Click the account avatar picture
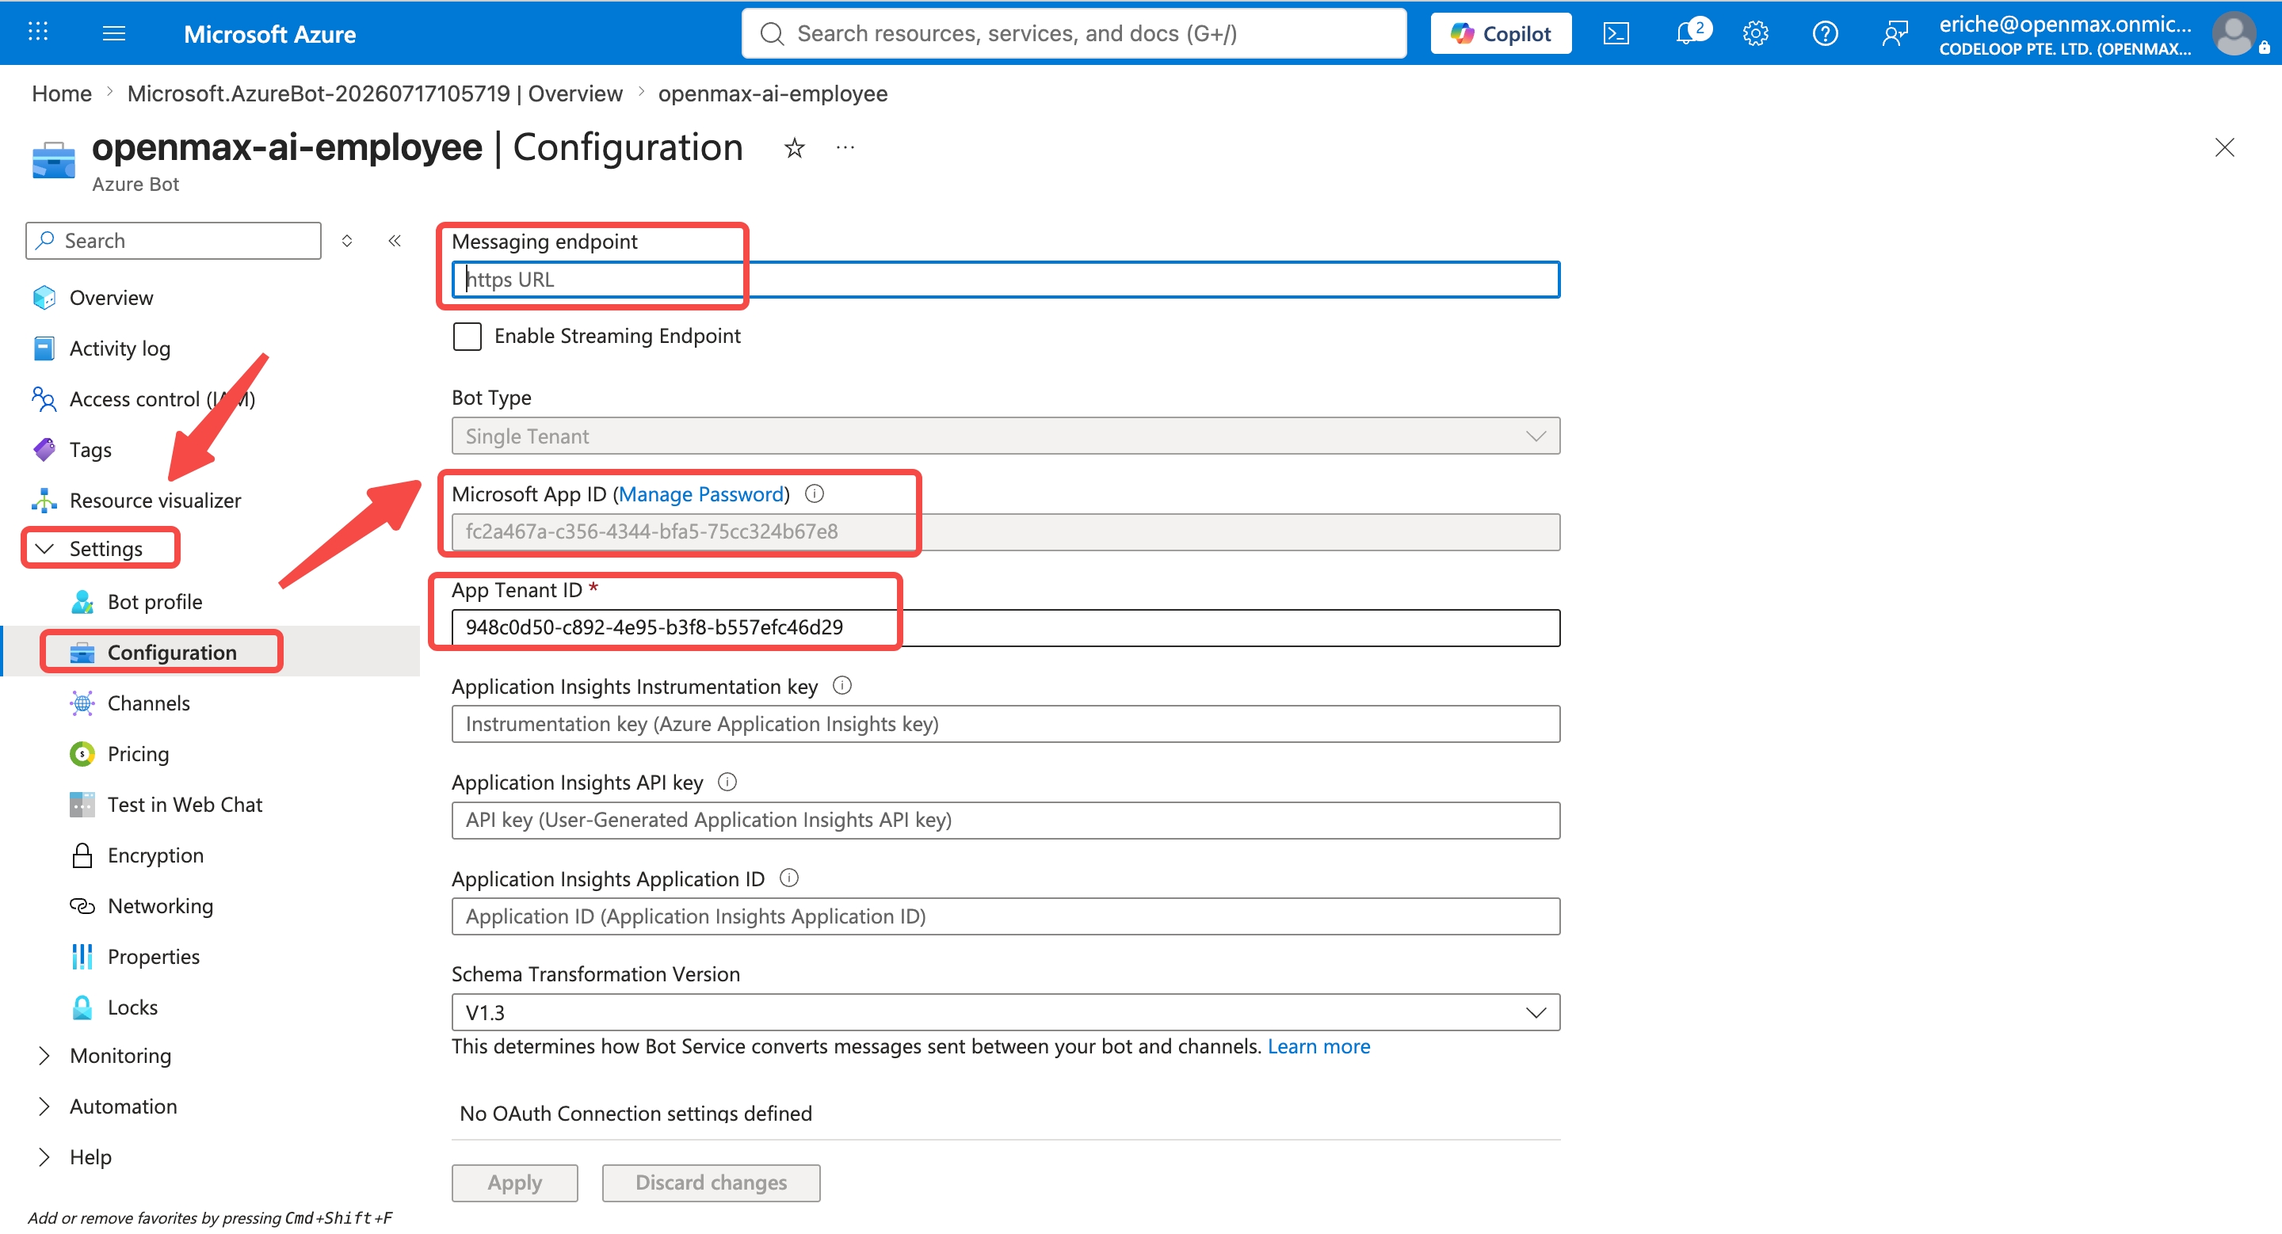The width and height of the screenshot is (2282, 1234). pyautogui.click(x=2234, y=33)
